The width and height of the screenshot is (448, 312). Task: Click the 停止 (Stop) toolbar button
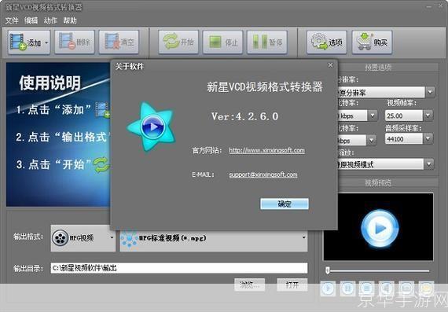point(223,42)
